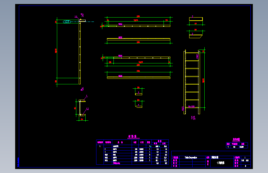Image resolution: width=268 pixels, height=173 pixels.
Task: Select the 1002 mark on the topmost stringer view
Action: point(120,24)
